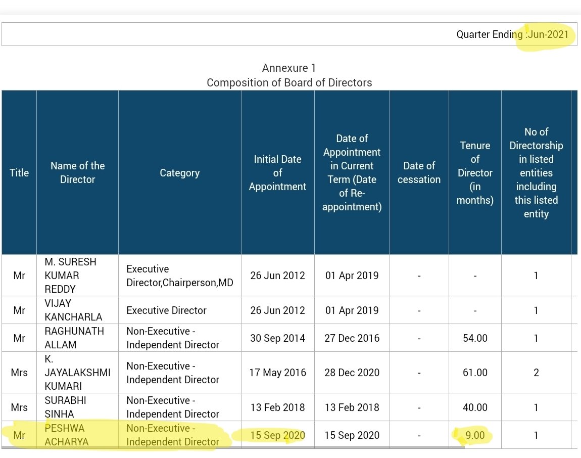Screen dimensions: 581x458
Task: Click the Date of cessation column header
Action: [419, 172]
